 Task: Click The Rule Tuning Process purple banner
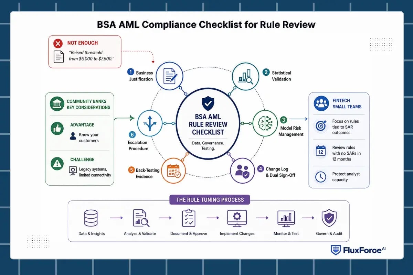[210, 200]
